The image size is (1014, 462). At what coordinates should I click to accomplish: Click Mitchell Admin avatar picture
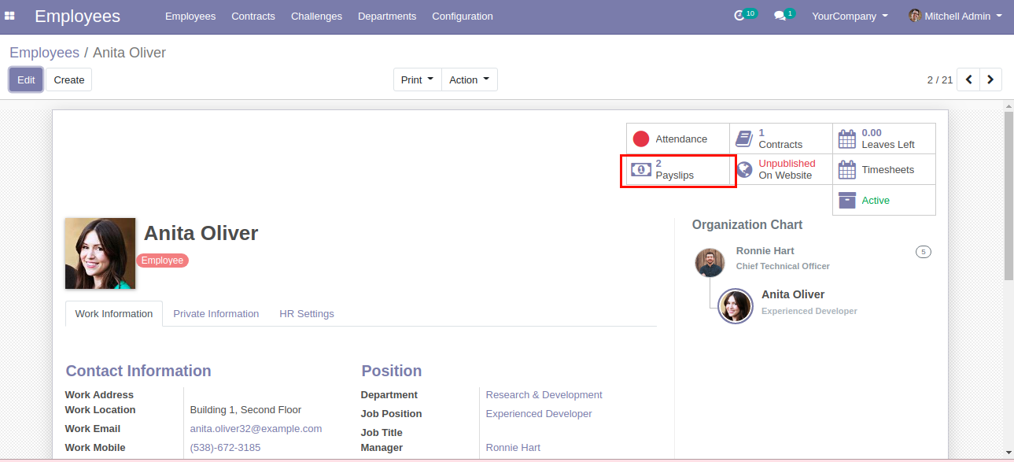click(x=915, y=16)
